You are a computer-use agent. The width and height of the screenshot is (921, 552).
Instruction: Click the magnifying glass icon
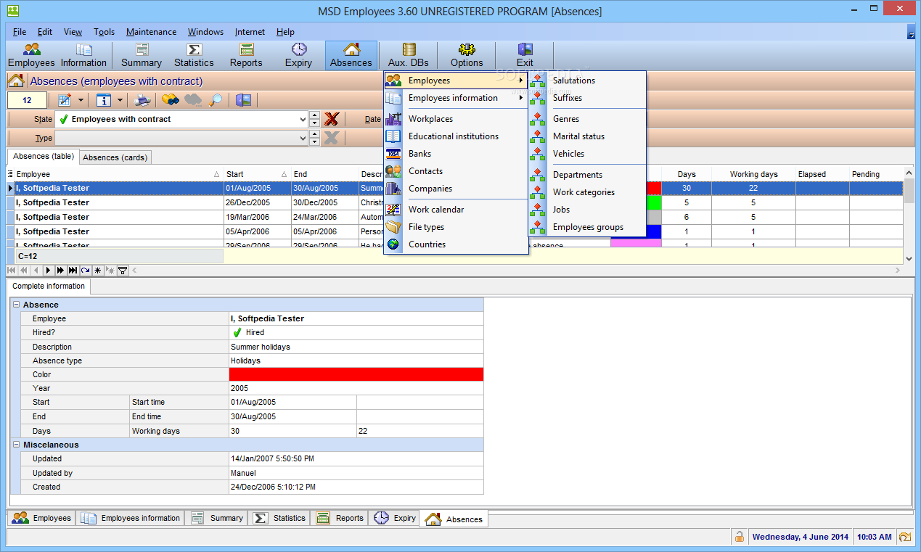[x=216, y=100]
